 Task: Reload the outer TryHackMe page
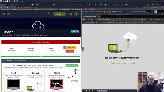tap(5, 7)
